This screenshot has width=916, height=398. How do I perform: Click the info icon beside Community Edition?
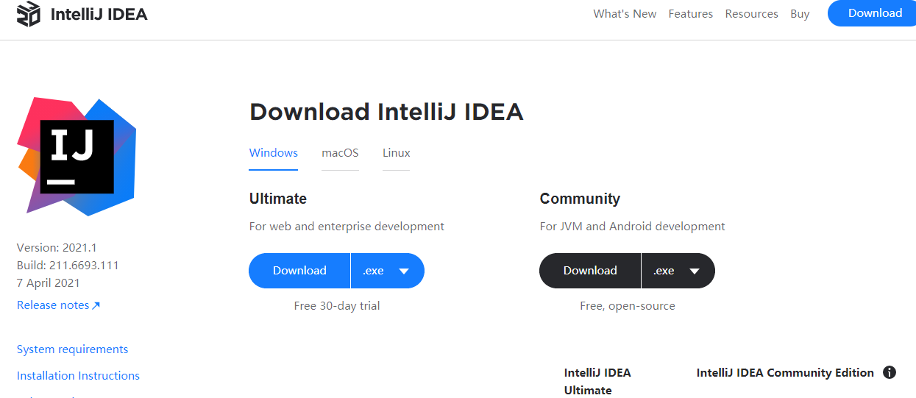(x=890, y=372)
